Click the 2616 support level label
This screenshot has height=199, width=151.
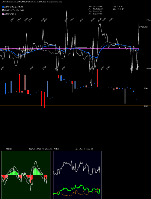(x=146, y=106)
